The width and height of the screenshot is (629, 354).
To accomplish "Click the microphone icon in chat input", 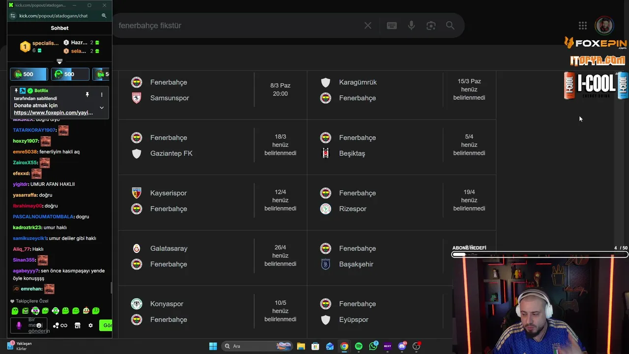I will [19, 325].
